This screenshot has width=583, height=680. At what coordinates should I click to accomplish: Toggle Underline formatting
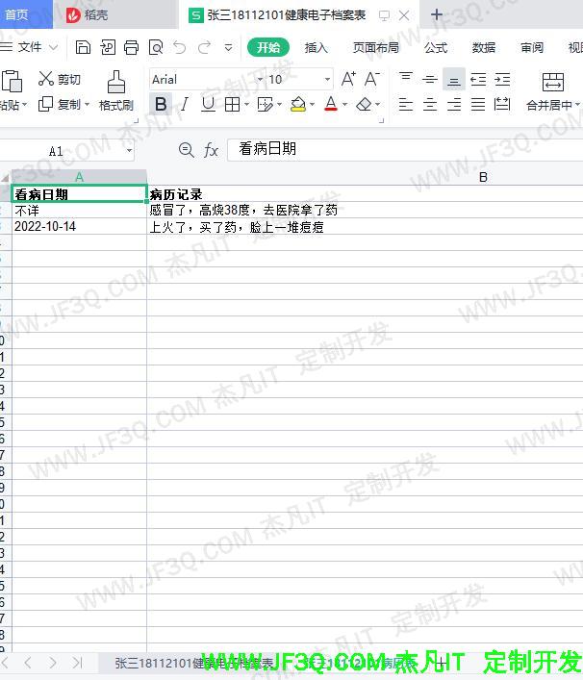pos(208,104)
